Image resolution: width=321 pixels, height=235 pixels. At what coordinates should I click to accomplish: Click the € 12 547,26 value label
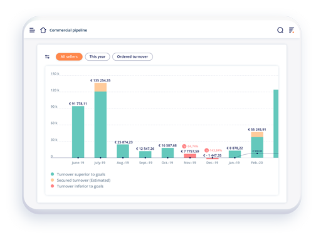pos(145,149)
